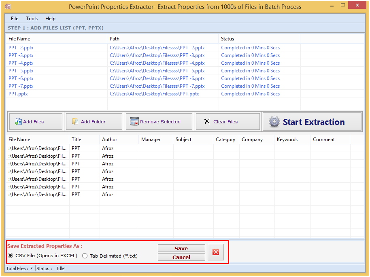Click the Add Files button label

(33, 122)
